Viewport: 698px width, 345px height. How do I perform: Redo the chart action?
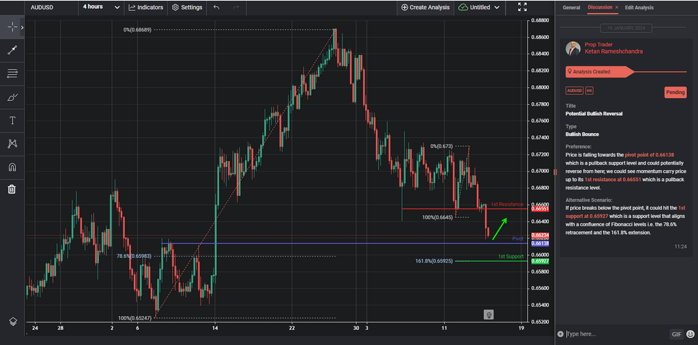pyautogui.click(x=236, y=7)
